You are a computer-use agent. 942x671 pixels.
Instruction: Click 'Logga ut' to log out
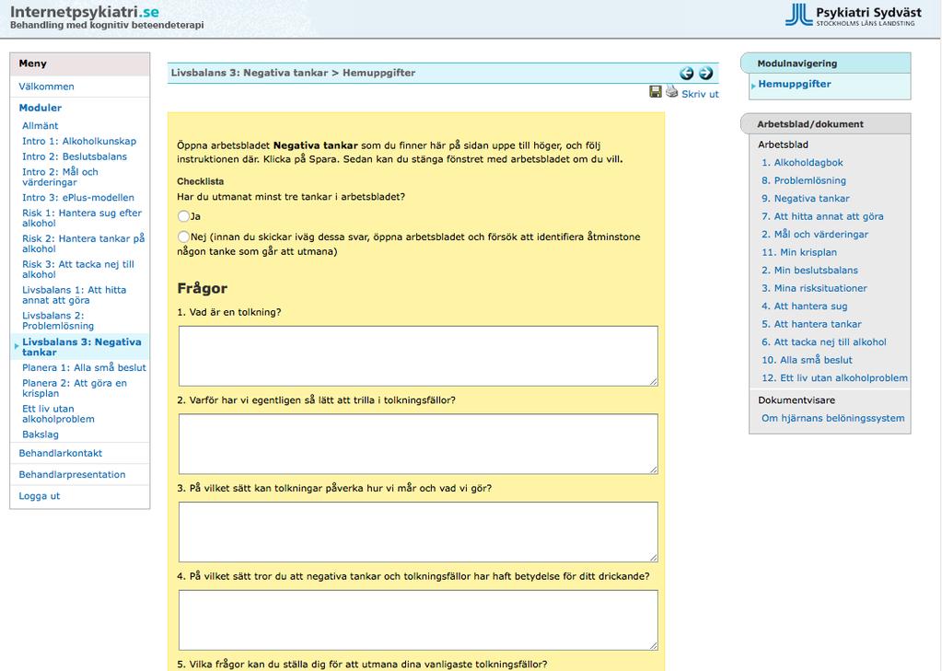click(x=40, y=496)
